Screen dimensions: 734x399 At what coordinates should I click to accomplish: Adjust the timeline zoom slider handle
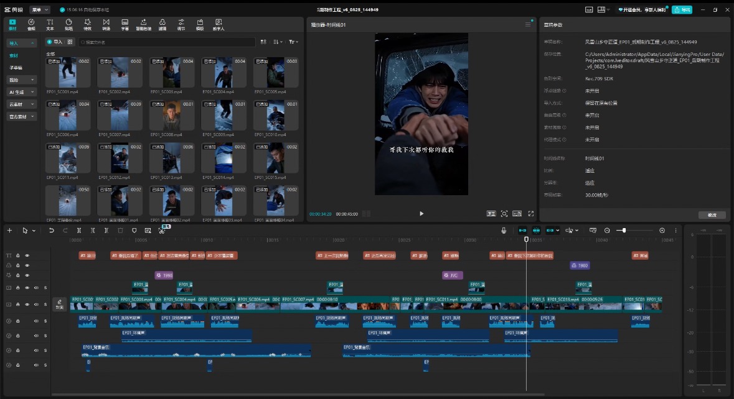(624, 231)
